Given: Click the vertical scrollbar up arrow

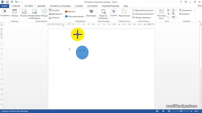Looking at the screenshot, I should tap(201, 24).
